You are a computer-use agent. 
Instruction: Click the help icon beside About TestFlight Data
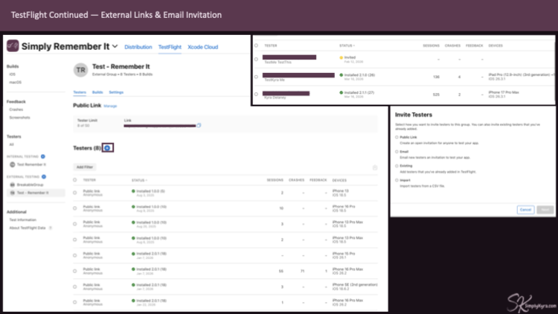[50, 228]
